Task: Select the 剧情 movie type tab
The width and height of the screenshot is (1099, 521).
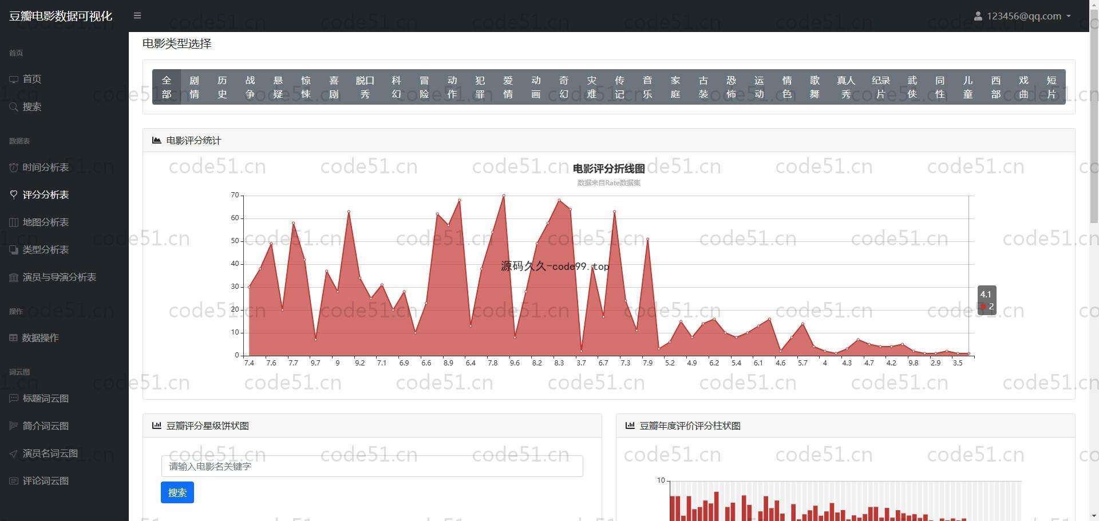Action: pyautogui.click(x=195, y=87)
